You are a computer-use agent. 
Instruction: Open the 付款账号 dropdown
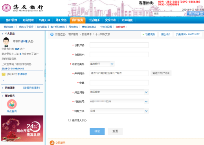146,101
